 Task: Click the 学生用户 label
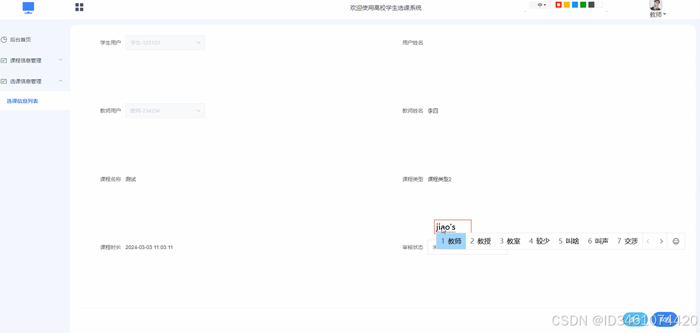pos(110,43)
